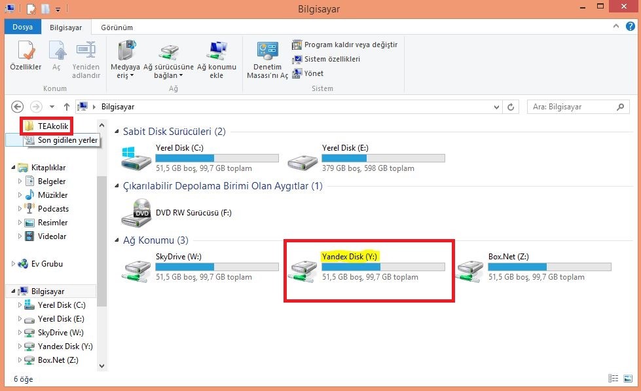Click Box.Net (Z:) usage bar

pos(550,267)
